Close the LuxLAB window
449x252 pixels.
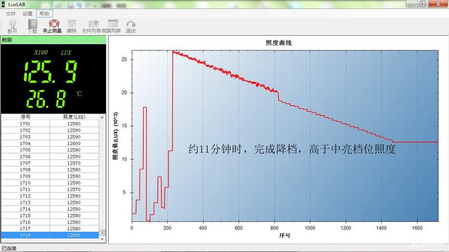click(438, 4)
